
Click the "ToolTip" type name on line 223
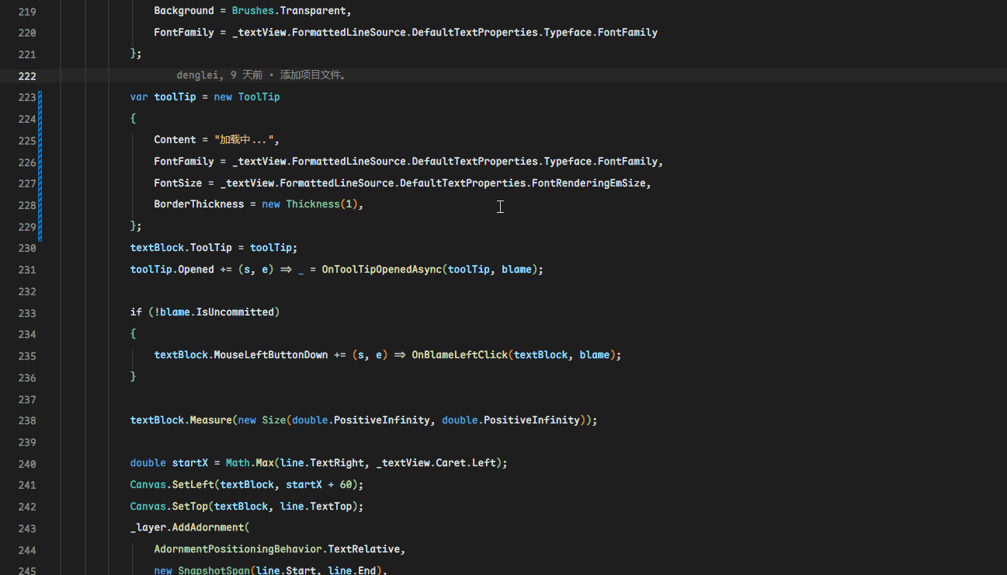coord(259,97)
